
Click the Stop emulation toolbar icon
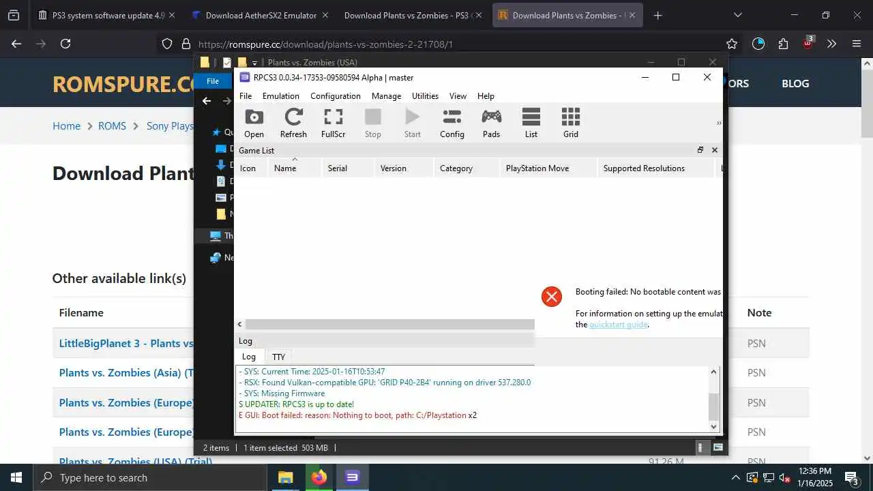point(372,123)
